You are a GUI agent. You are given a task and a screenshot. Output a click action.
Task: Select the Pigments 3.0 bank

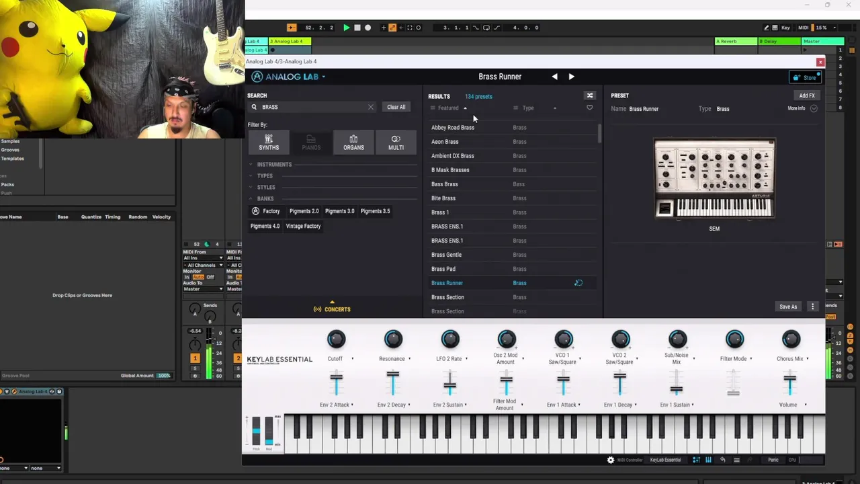[x=339, y=211]
